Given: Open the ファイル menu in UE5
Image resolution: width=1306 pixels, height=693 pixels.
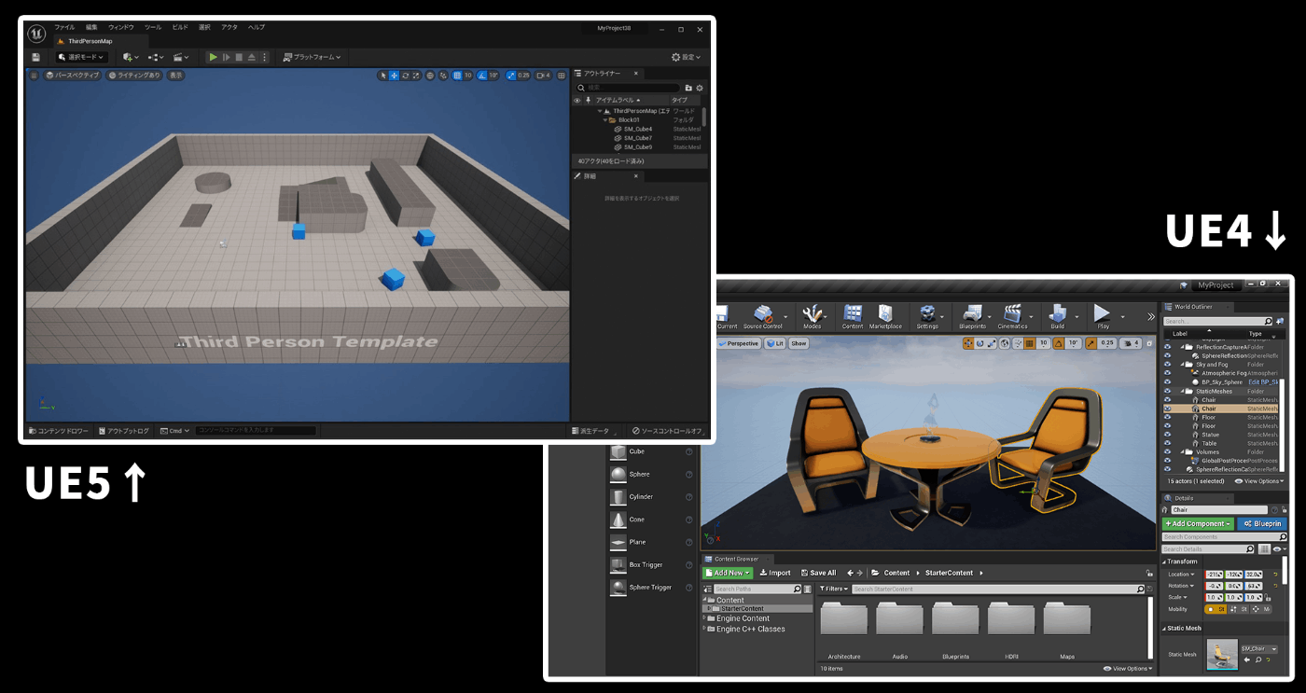Looking at the screenshot, I should click(x=63, y=27).
